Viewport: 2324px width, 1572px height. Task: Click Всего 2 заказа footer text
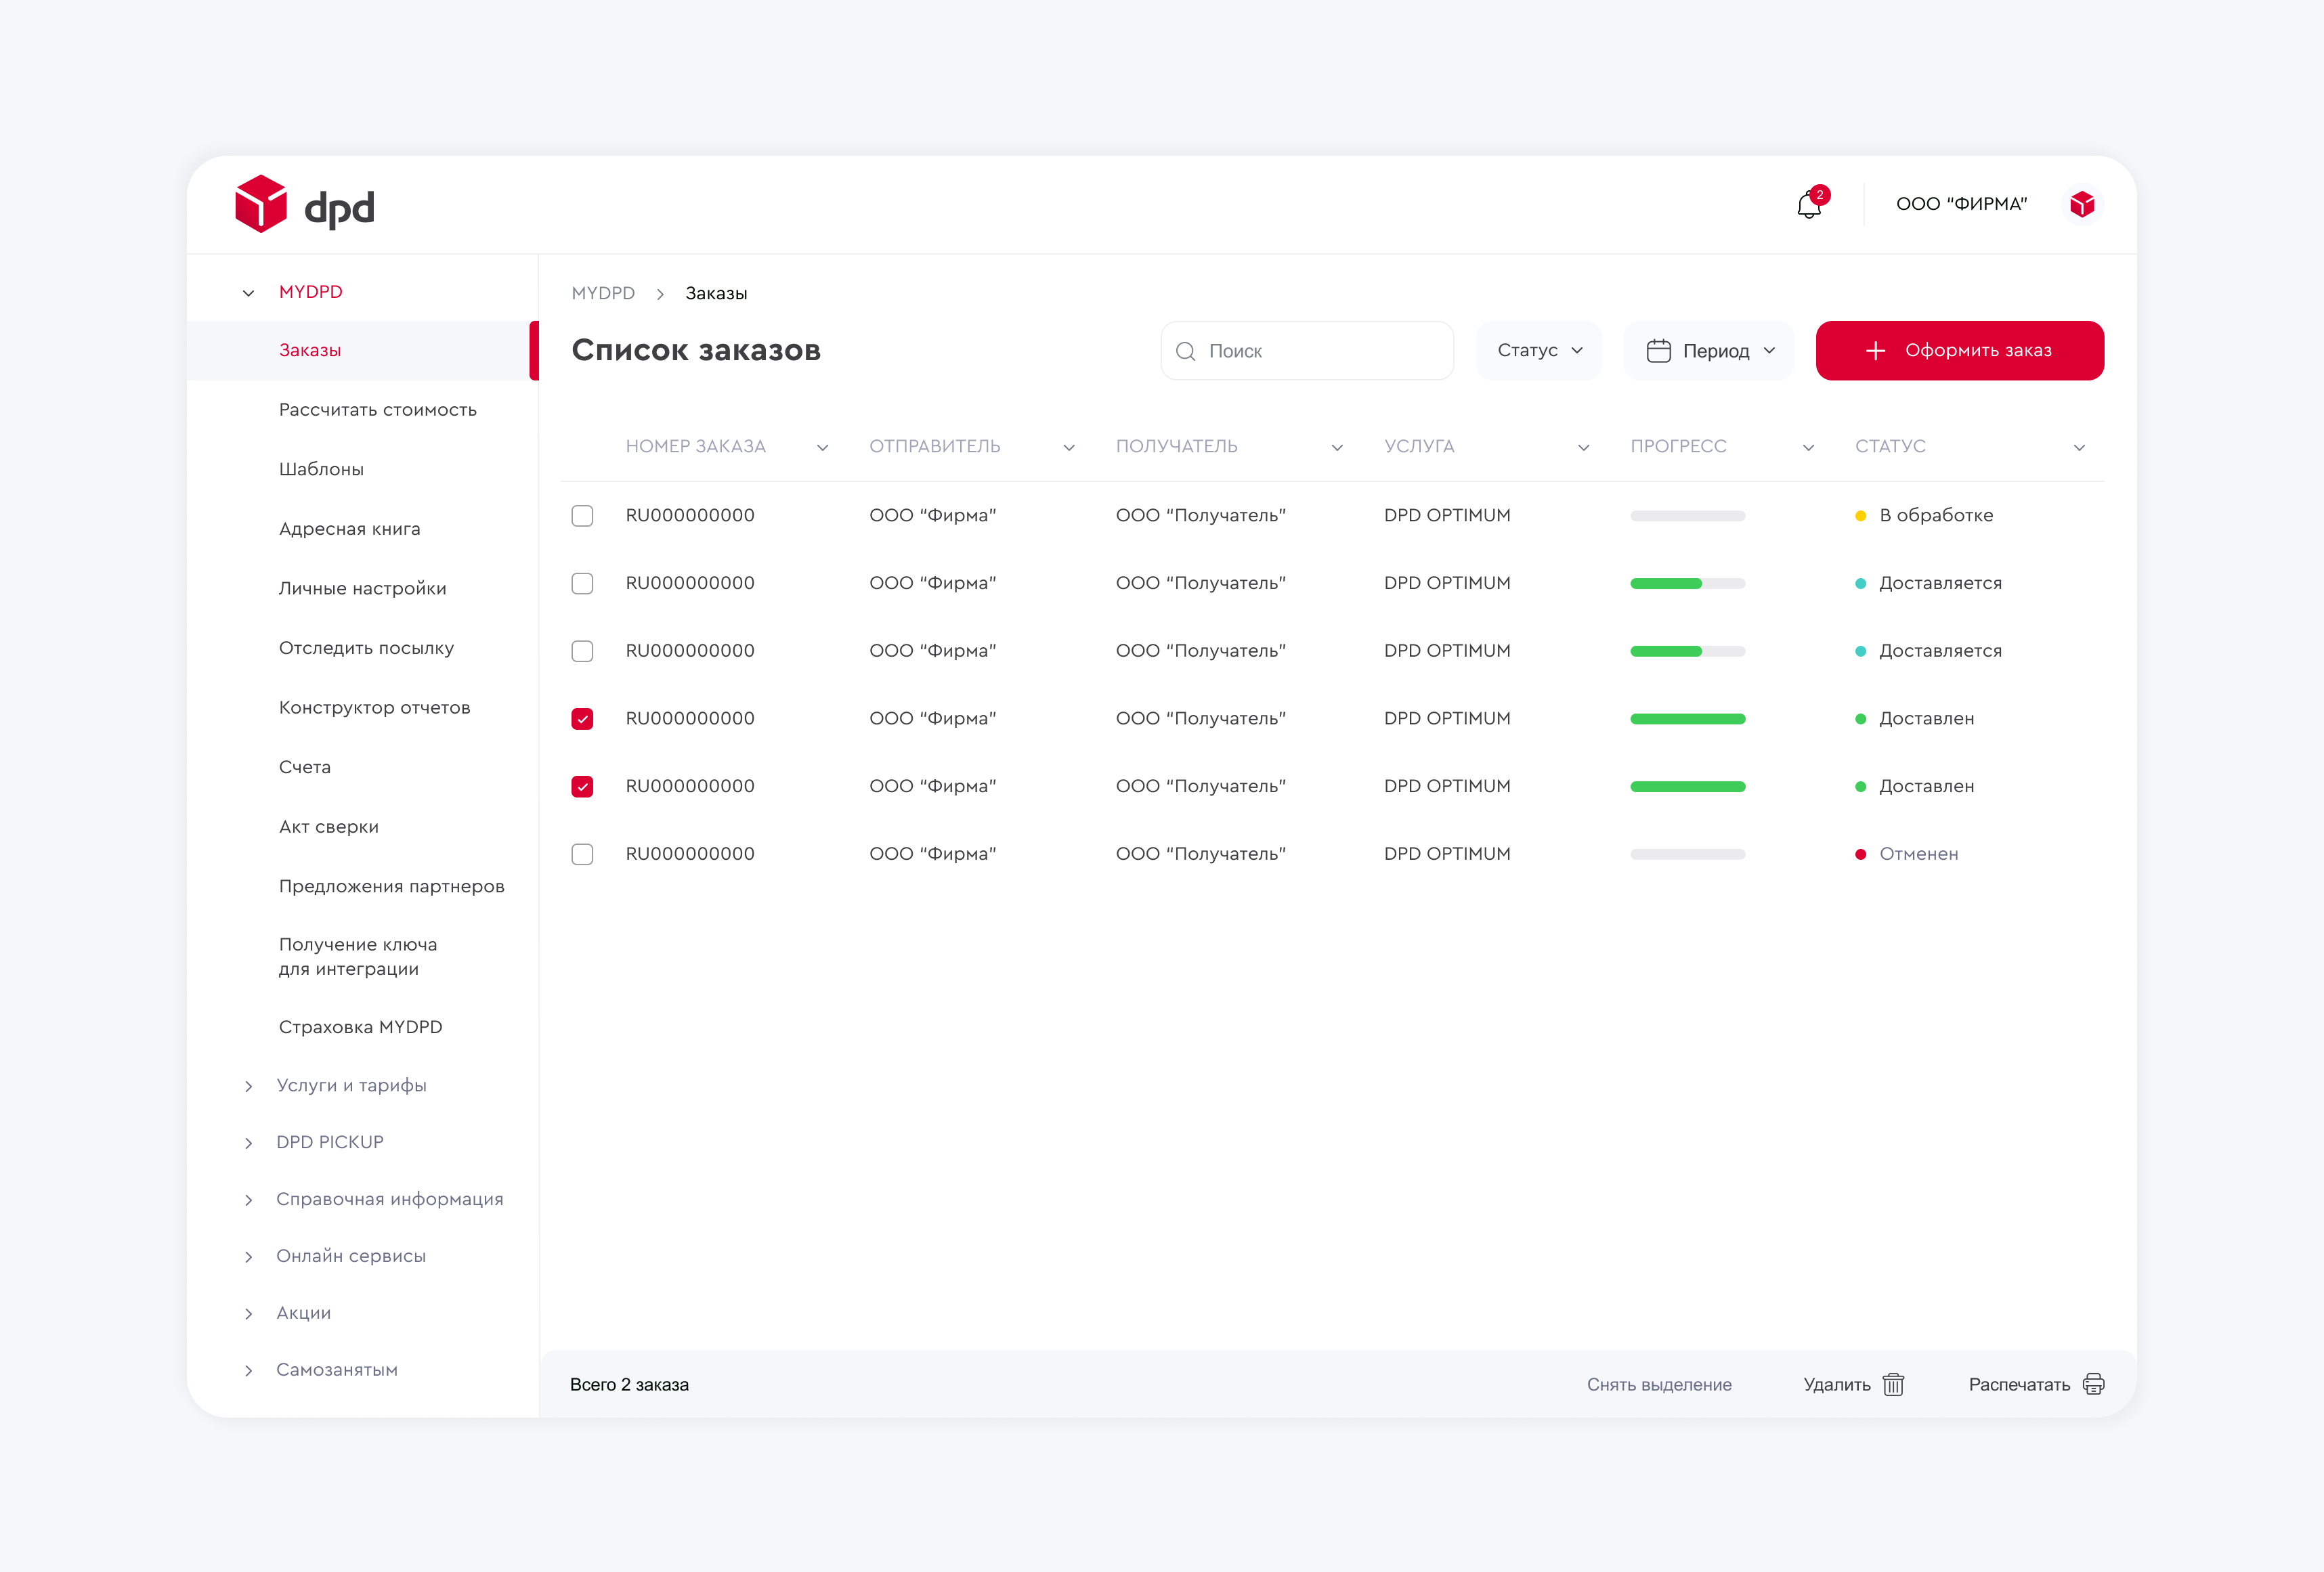[629, 1385]
